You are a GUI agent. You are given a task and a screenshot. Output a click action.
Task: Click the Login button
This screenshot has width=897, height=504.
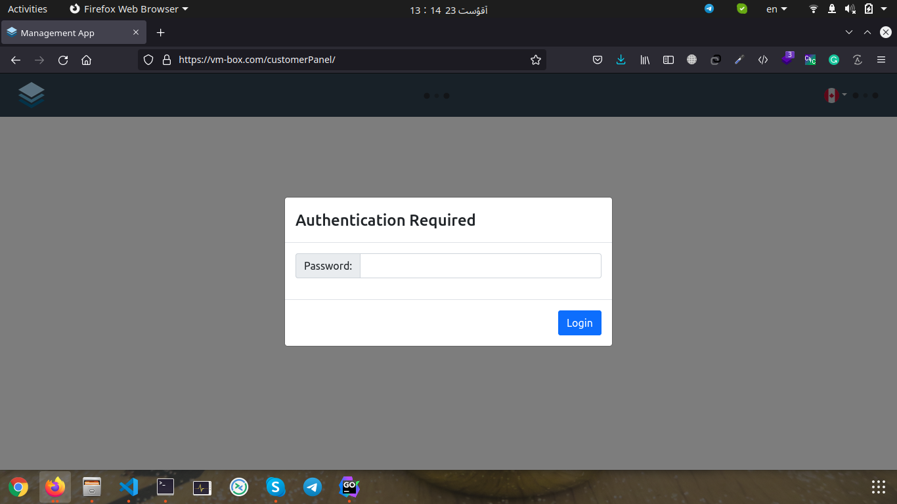579,323
